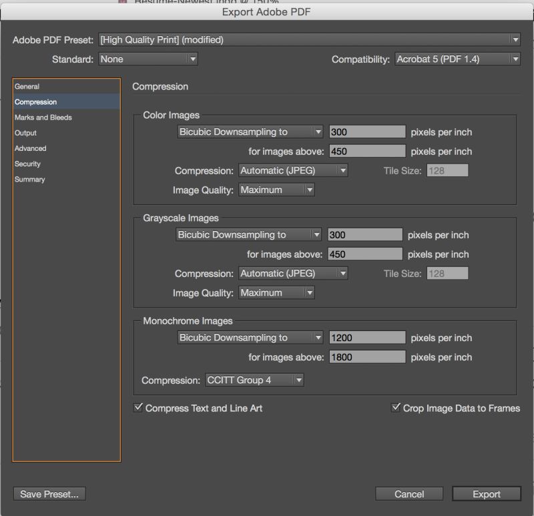
Task: Open Grayscale Image Quality dropdown
Action: 276,292
